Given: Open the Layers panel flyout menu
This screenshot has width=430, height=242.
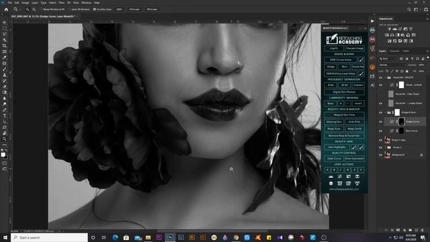Looking at the screenshot, I should [427, 51].
